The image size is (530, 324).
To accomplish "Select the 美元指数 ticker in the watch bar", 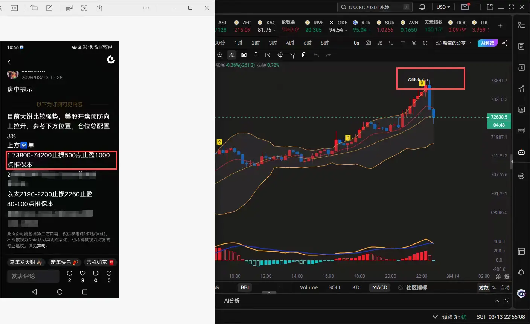I will pos(433,26).
